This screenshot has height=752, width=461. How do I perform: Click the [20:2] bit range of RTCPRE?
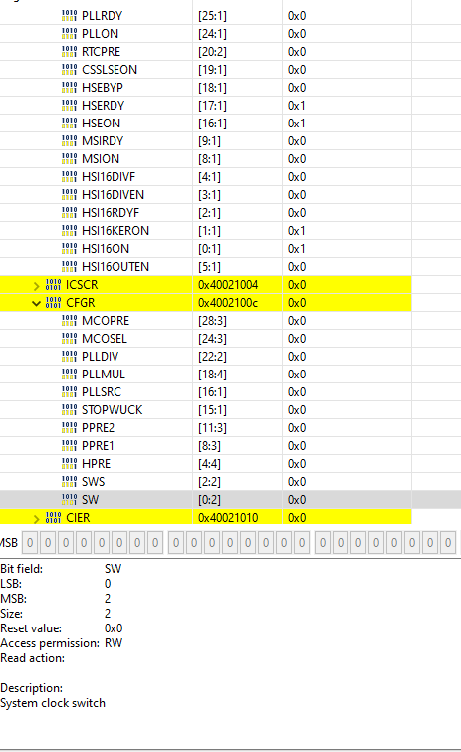coord(212,52)
